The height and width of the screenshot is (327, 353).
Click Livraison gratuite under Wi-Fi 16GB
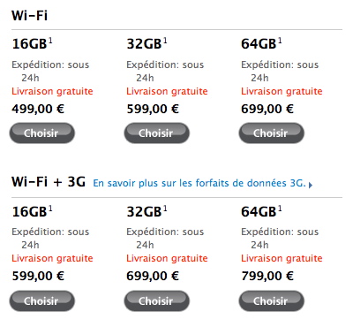click(52, 91)
